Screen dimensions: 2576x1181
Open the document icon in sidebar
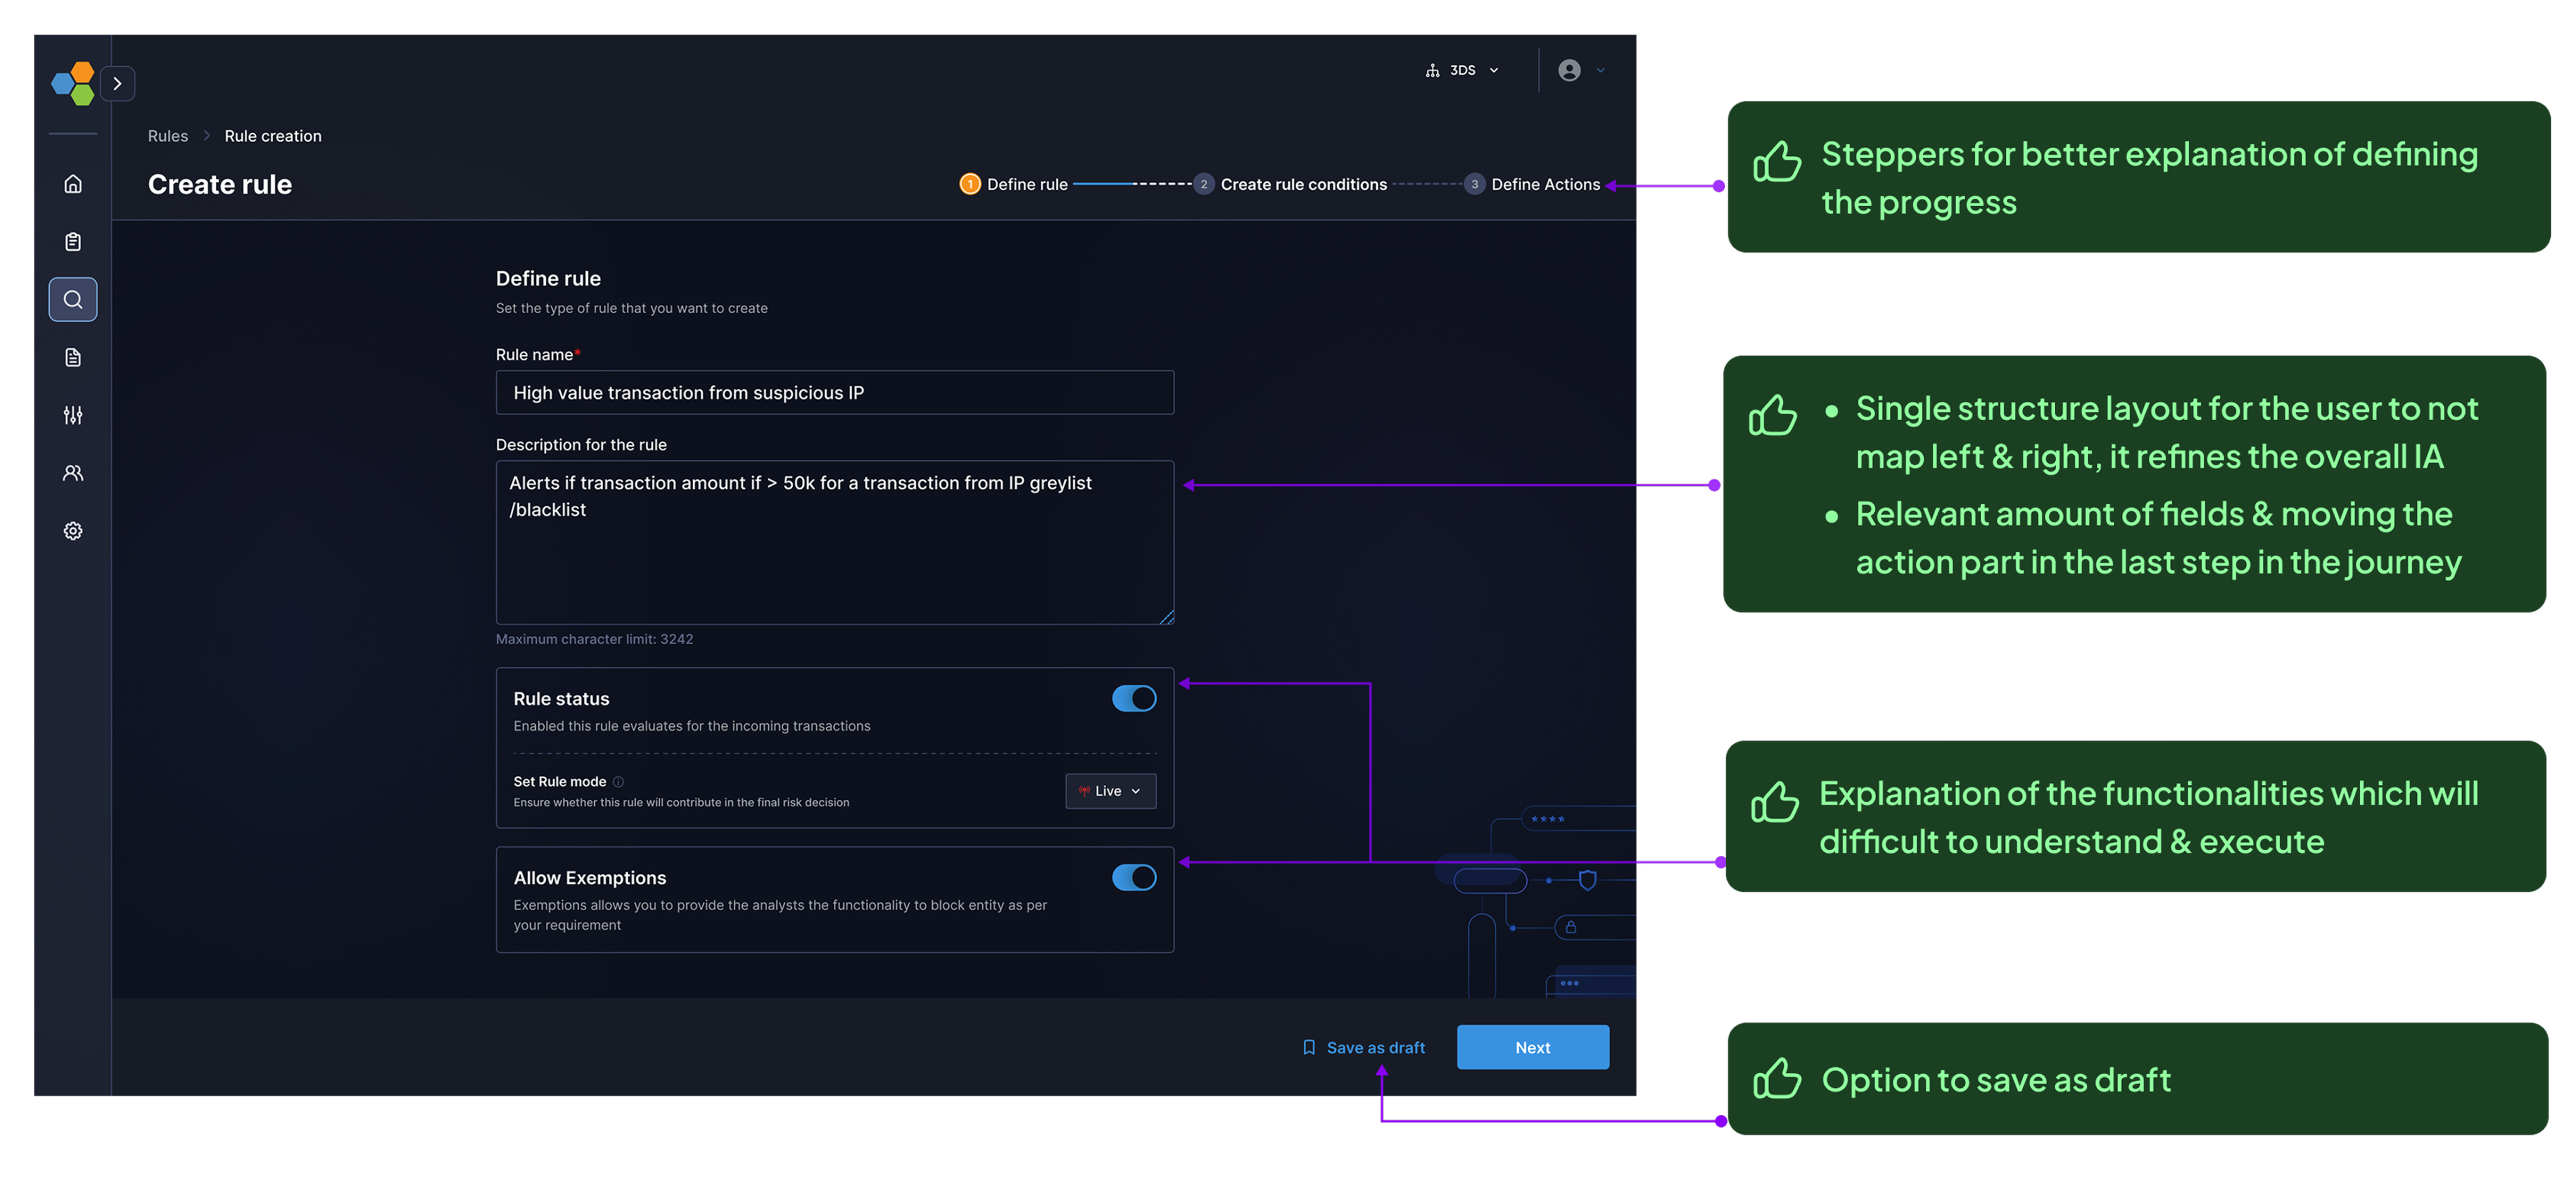[73, 357]
